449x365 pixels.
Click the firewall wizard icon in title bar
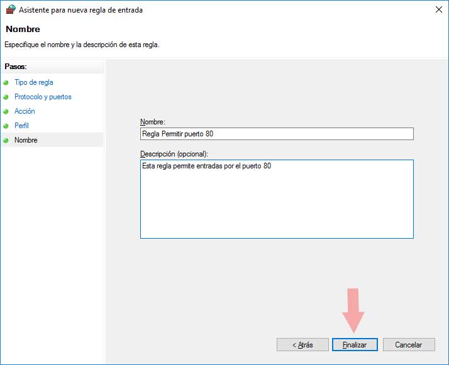(x=9, y=9)
